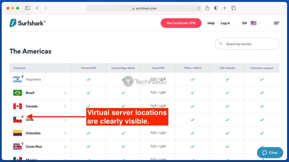Click the Chile flag icon
The width and height of the screenshot is (289, 162).
[17, 120]
